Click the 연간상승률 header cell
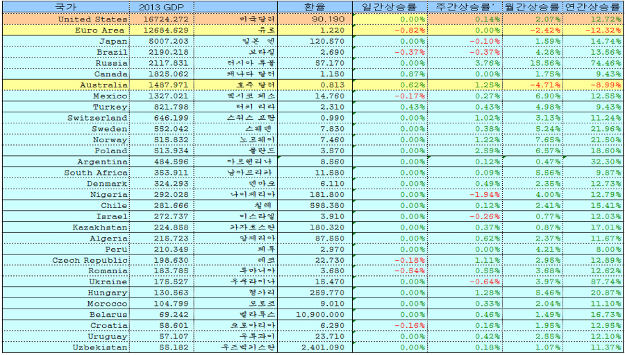Viewport: 625px width, 355px height. coord(593,6)
